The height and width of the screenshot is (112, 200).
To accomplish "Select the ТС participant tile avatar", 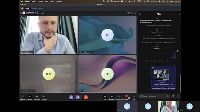I will point(107,35).
